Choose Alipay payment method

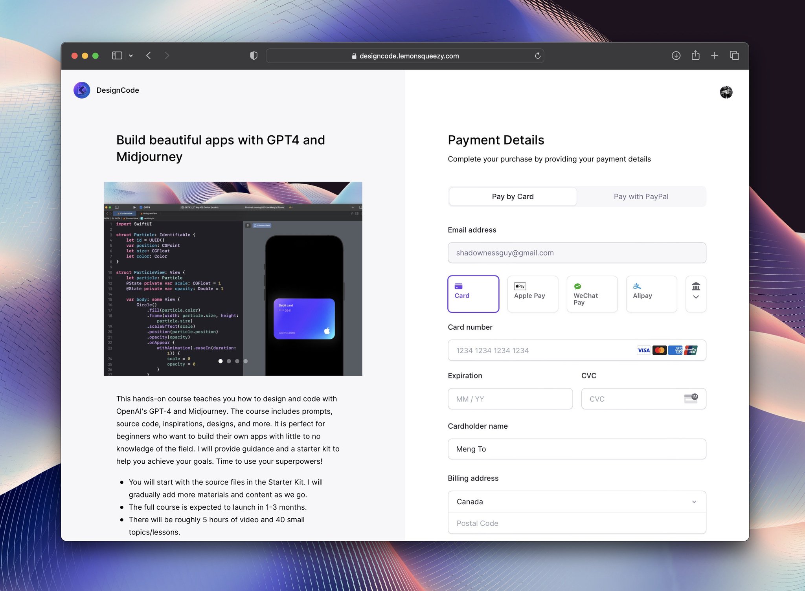pyautogui.click(x=651, y=294)
